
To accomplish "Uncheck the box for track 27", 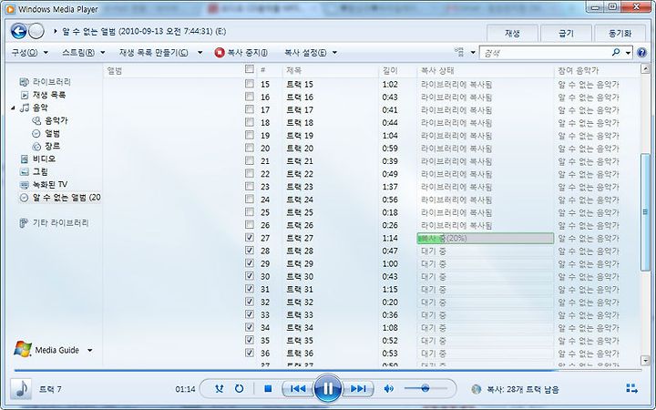I will (250, 237).
